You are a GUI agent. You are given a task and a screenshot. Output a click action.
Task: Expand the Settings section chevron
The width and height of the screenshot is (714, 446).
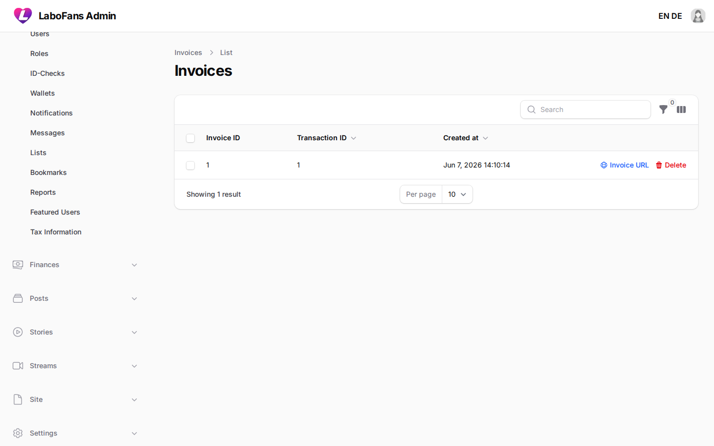tap(134, 434)
